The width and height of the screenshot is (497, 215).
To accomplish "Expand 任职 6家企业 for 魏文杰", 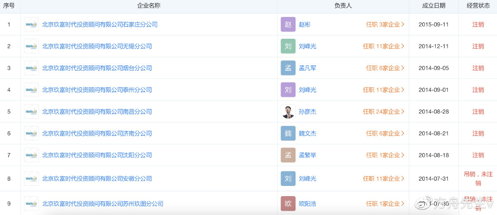I will (x=385, y=134).
